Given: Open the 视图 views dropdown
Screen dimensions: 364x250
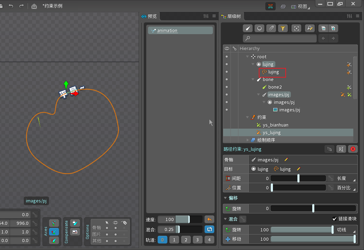Looking at the screenshot, I should (x=300, y=7).
